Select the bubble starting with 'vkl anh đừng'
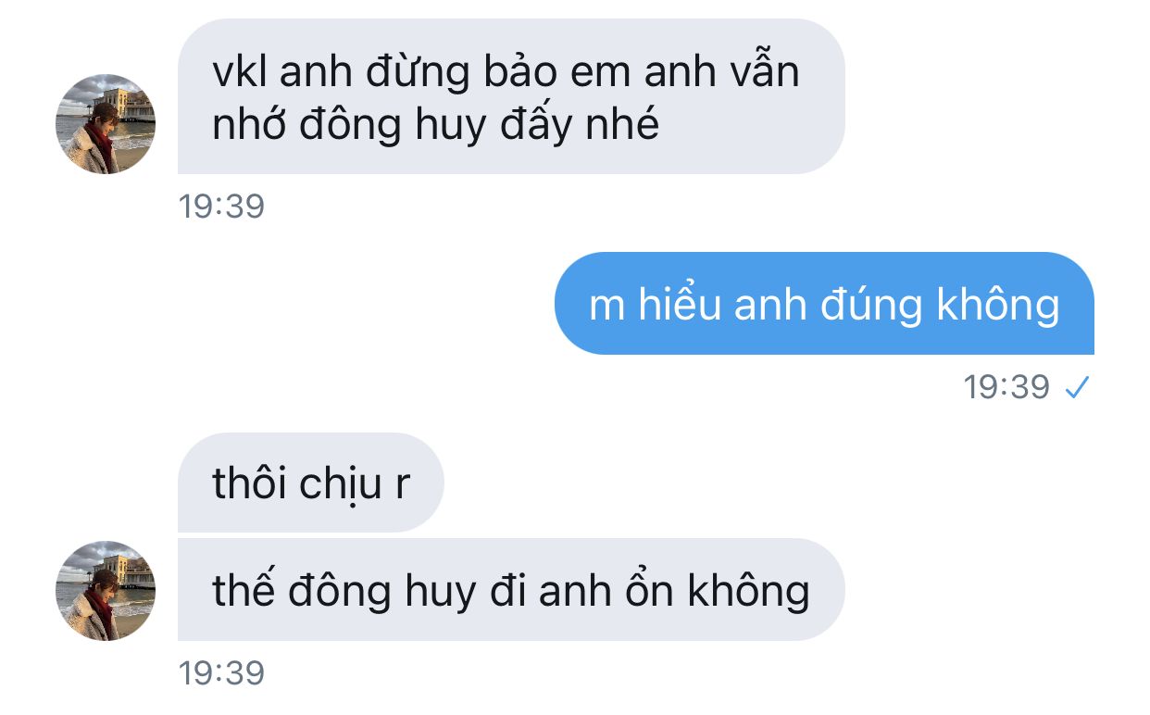The width and height of the screenshot is (1150, 715). tap(511, 96)
